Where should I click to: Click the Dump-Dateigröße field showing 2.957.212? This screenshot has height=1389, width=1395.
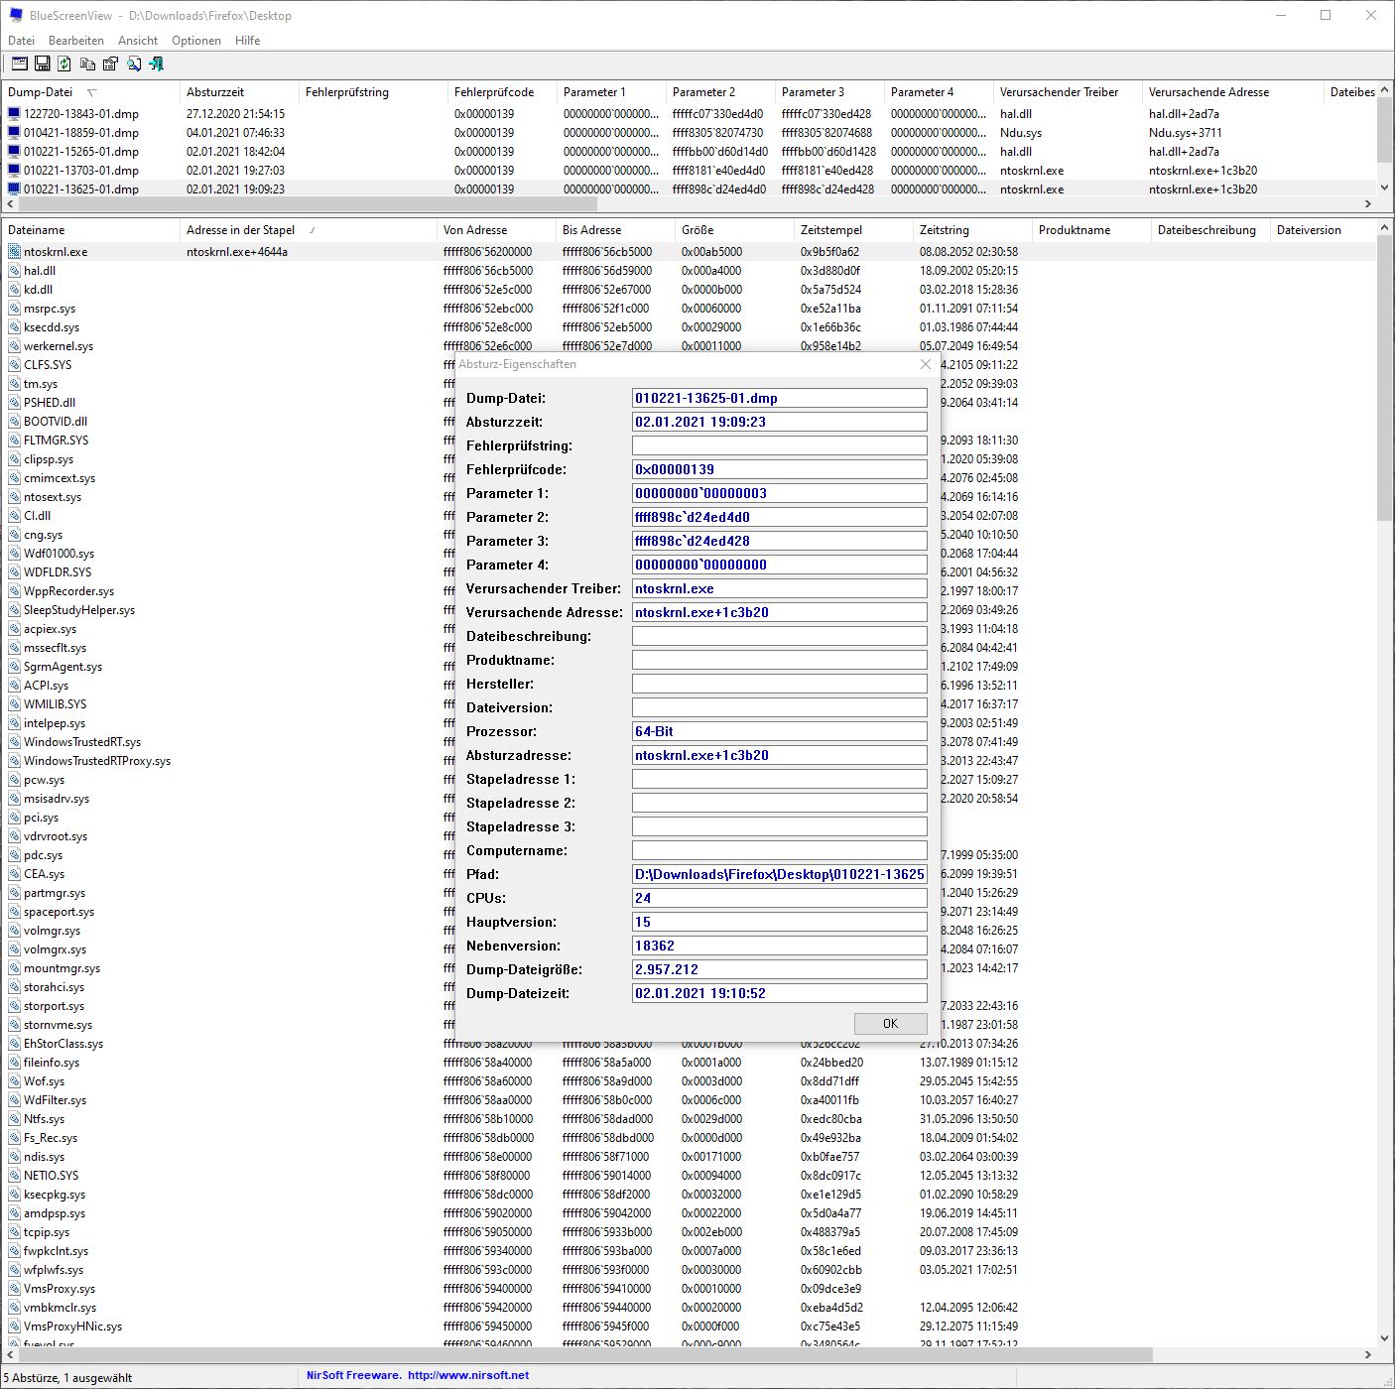coord(779,969)
